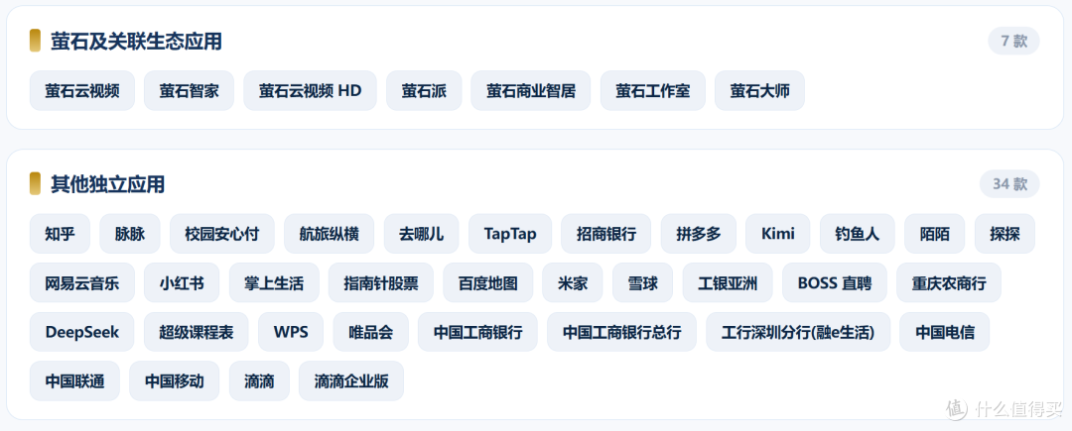Click the 中国工商银行总行 chip
This screenshot has width=1072, height=431.
pyautogui.click(x=622, y=332)
